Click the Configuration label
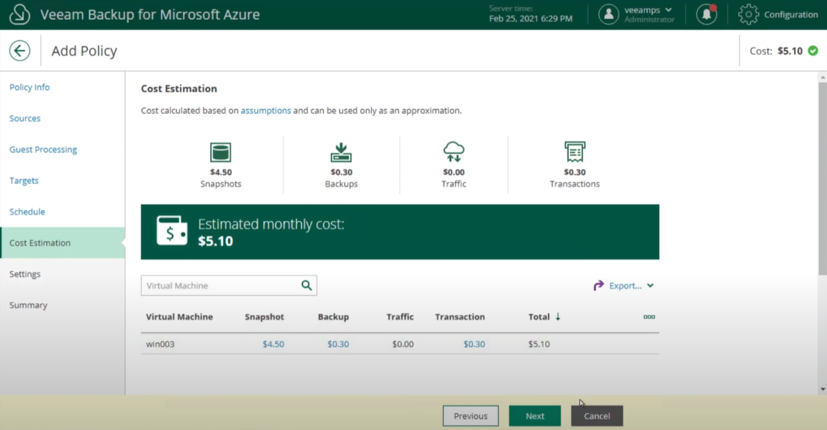Screen dimensions: 827x430 coord(791,14)
